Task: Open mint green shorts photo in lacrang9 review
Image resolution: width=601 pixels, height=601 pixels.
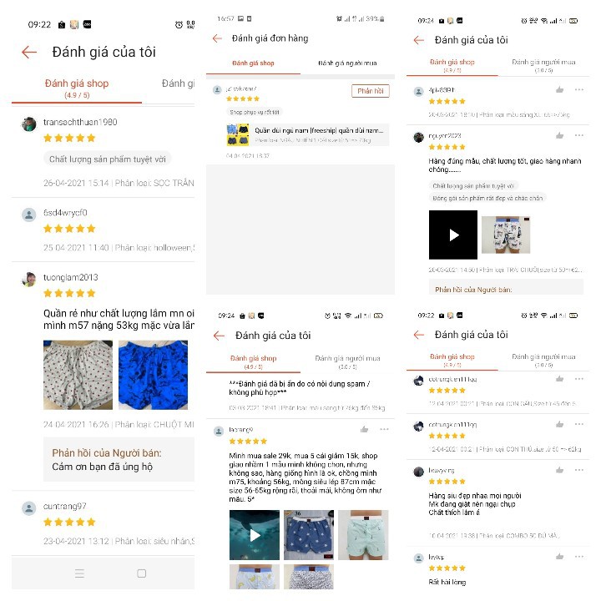Action: point(363,535)
